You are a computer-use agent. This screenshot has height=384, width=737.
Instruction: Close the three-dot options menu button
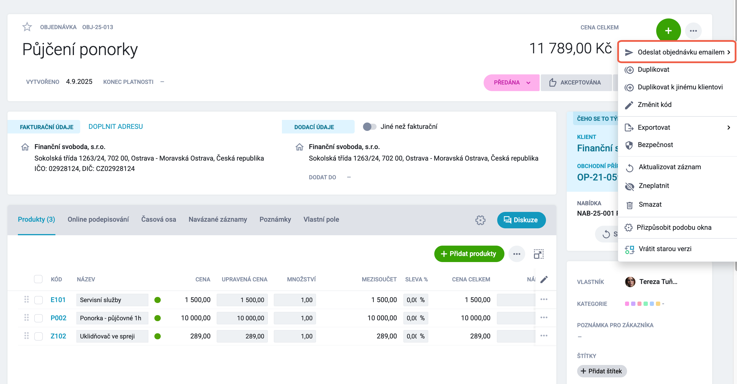tap(693, 31)
